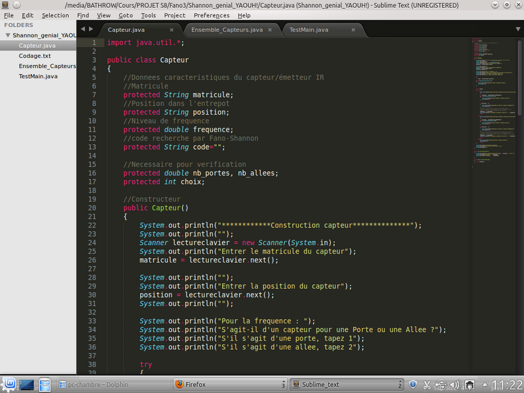The image size is (524, 393).
Task: Close the Capteur.java tab
Action: tap(172, 29)
